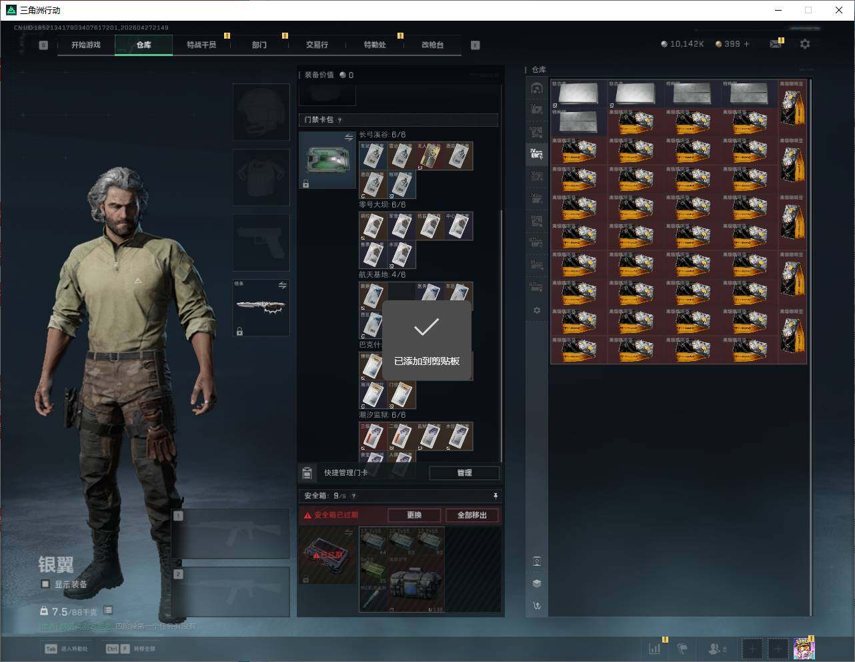
Task: Select the expired safe box item
Action: click(327, 555)
